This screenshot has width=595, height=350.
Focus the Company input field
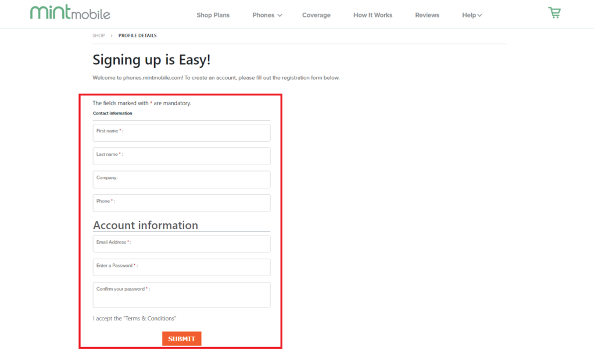coord(181,180)
